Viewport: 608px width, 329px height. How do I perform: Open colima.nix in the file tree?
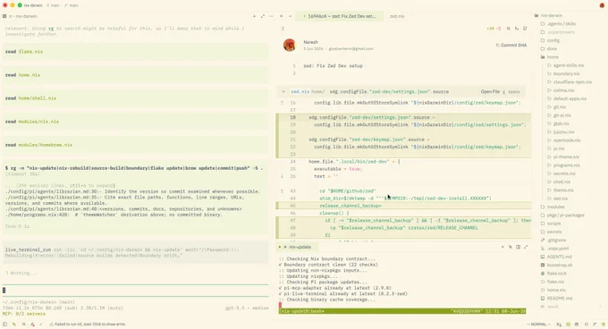click(561, 90)
